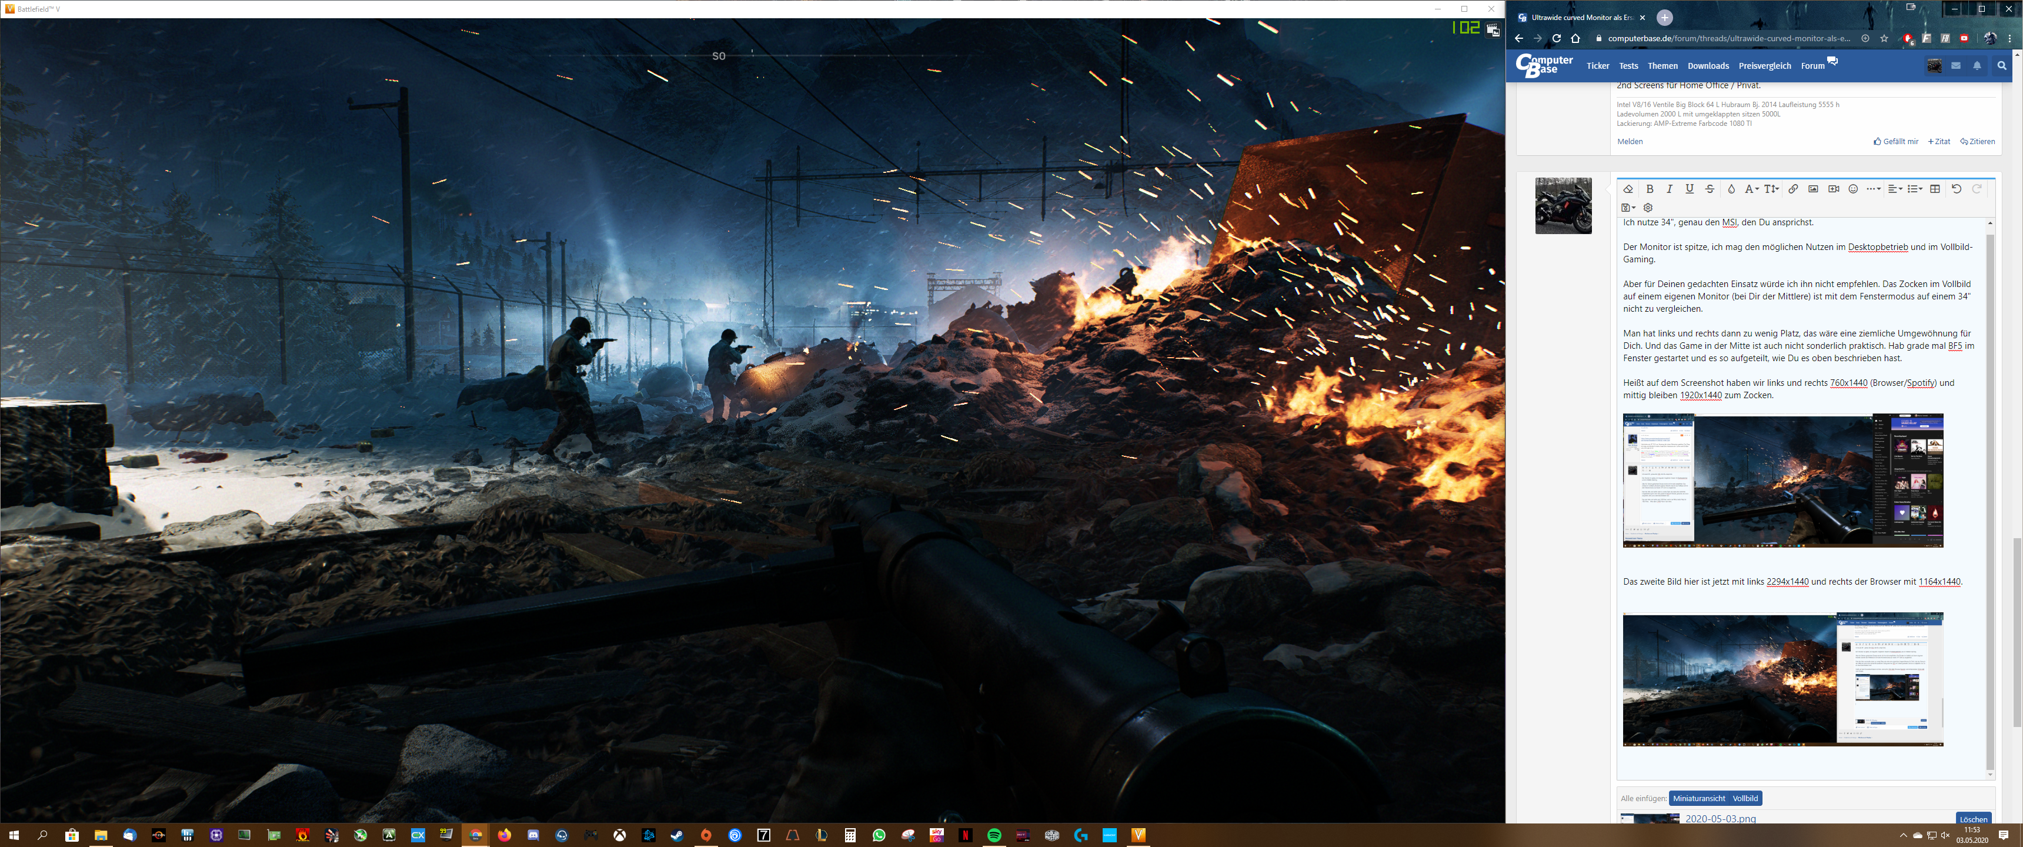Image resolution: width=2023 pixels, height=847 pixels.
Task: Click the insert image icon
Action: pos(1813,189)
